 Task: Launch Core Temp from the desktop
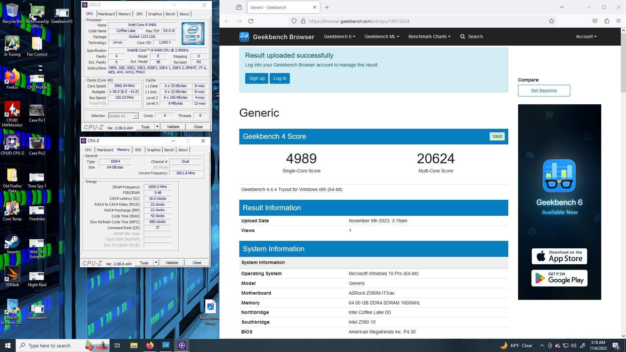pos(12,211)
